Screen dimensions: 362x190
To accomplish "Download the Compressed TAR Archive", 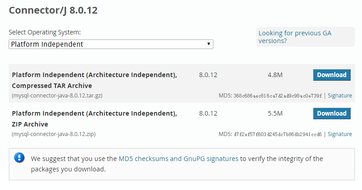I will tap(332, 75).
